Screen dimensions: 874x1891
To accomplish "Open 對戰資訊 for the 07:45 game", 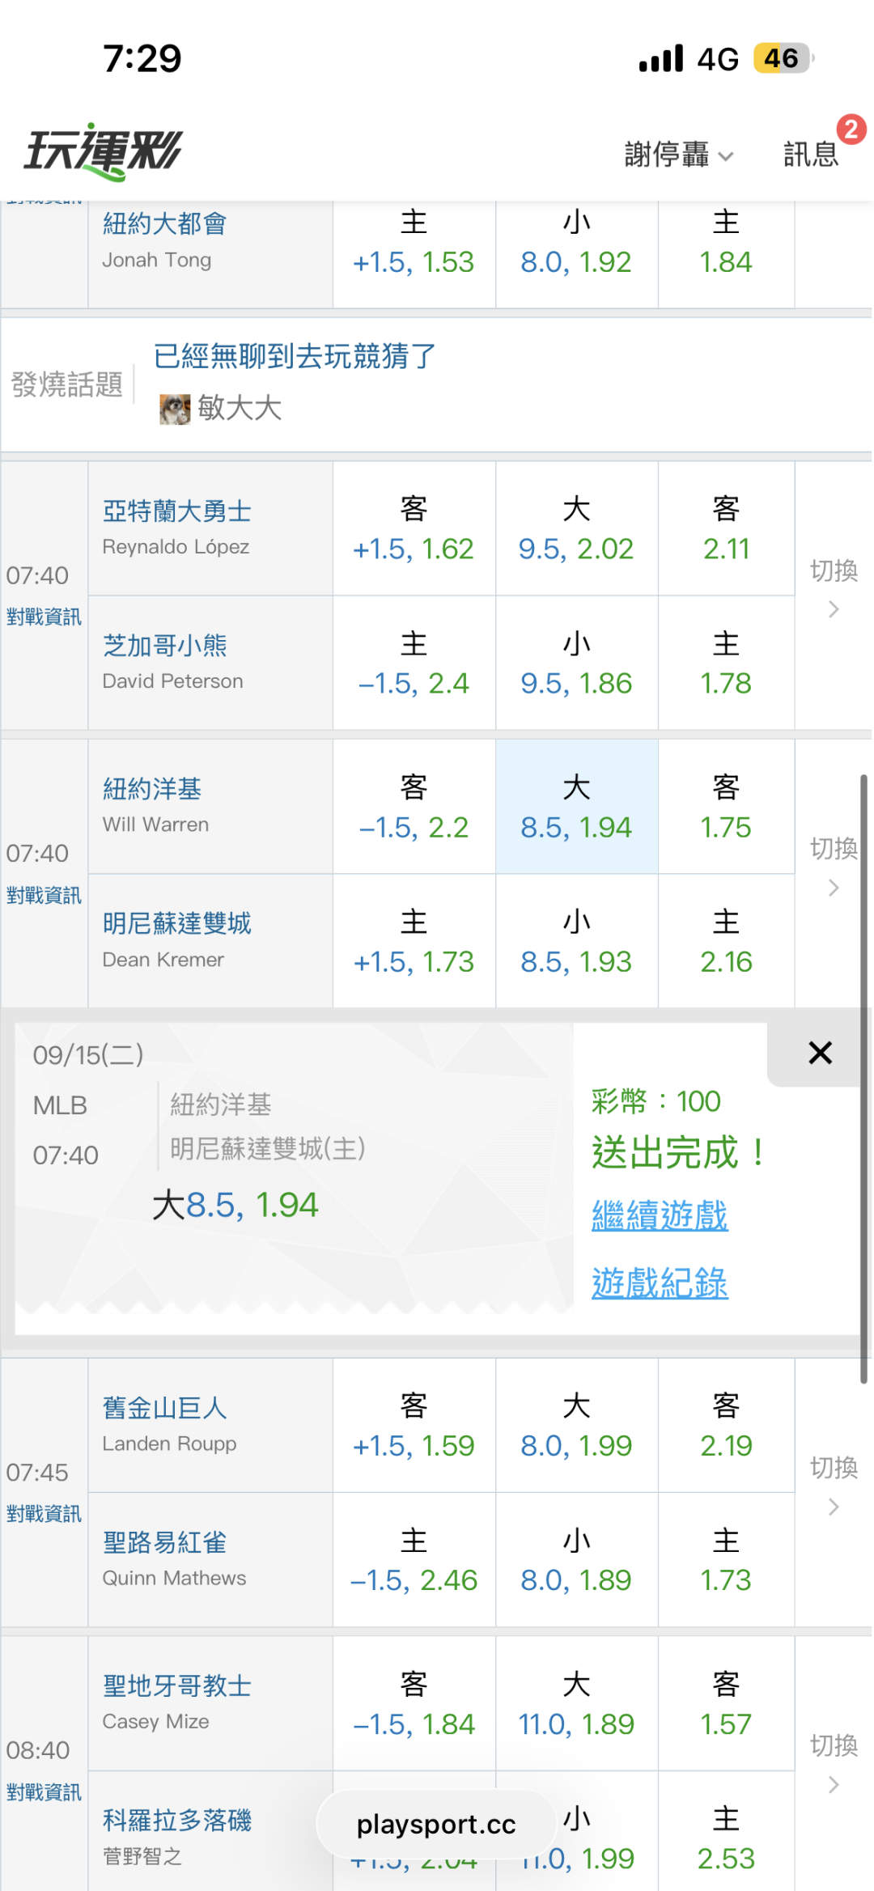I will point(44,1513).
